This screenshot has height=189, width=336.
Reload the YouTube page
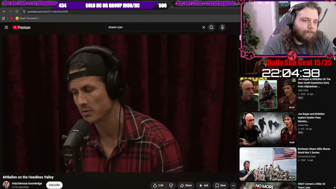point(17,12)
